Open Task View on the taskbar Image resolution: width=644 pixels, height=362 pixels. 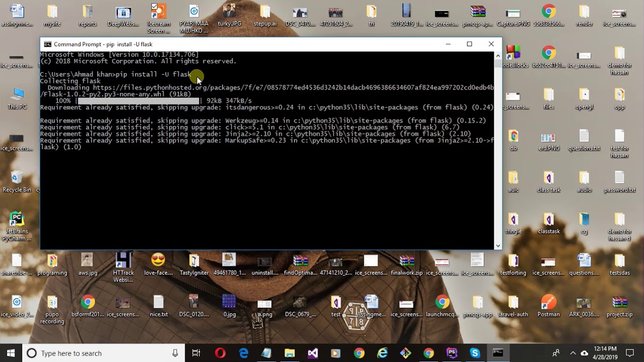pyautogui.click(x=196, y=353)
